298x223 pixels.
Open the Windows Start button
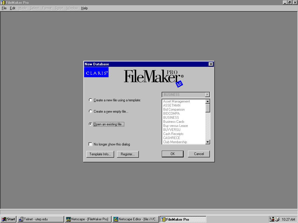8,219
